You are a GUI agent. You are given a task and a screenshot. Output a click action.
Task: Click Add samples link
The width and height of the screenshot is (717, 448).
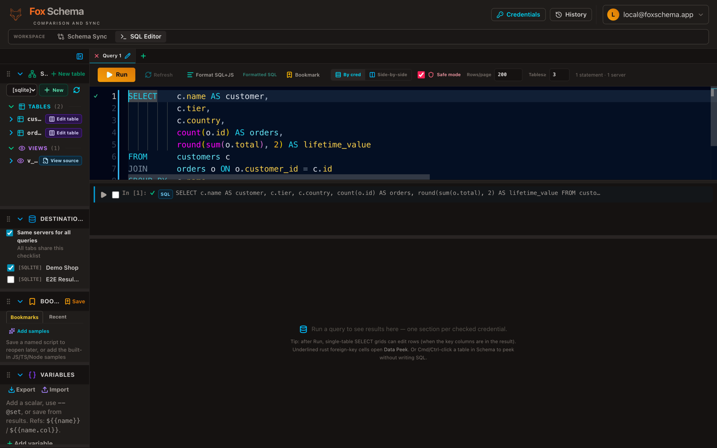pos(29,332)
